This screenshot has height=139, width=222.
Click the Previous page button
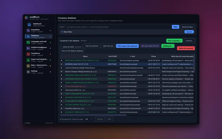coord(100,119)
